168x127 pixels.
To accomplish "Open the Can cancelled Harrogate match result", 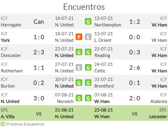I will pyautogui.click(x=39, y=22).
